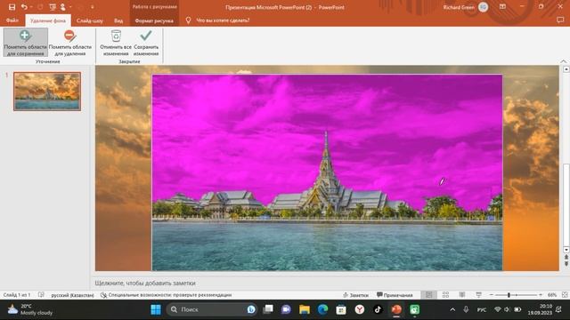
Task: Click 'Слайд 1 из 1' status text
Action: click(x=17, y=295)
